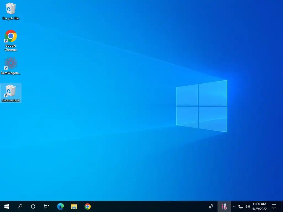Launch Chrome from the taskbar
The image size is (283, 212).
(x=88, y=206)
